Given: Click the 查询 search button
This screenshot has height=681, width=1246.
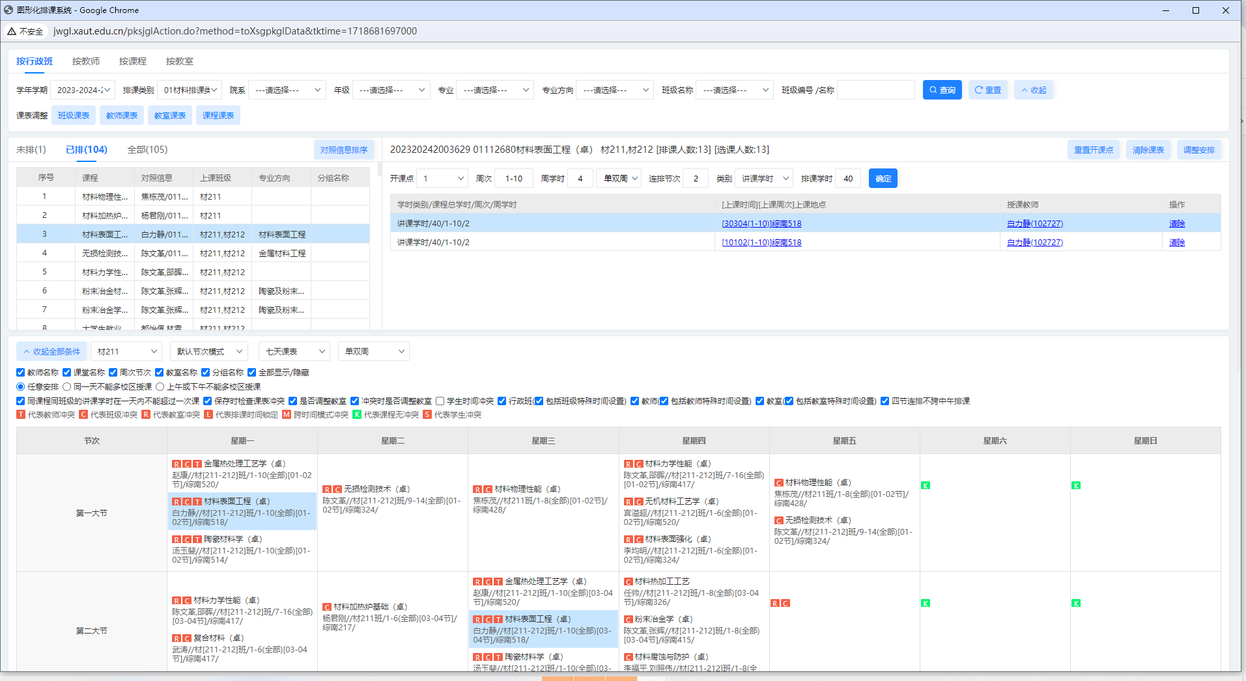Looking at the screenshot, I should [942, 90].
